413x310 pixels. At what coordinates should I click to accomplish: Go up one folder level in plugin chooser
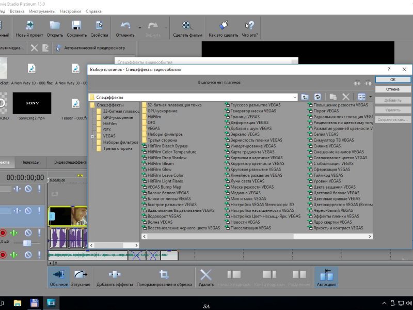tap(305, 97)
